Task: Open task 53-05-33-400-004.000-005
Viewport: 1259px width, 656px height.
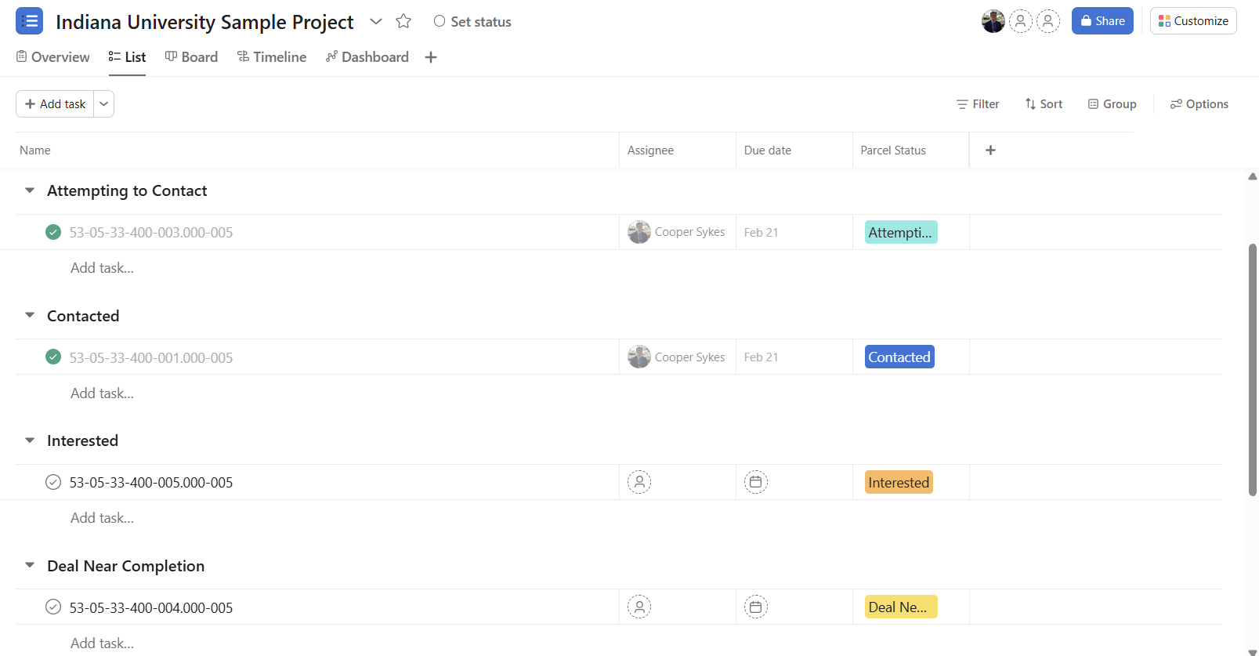Action: point(151,607)
